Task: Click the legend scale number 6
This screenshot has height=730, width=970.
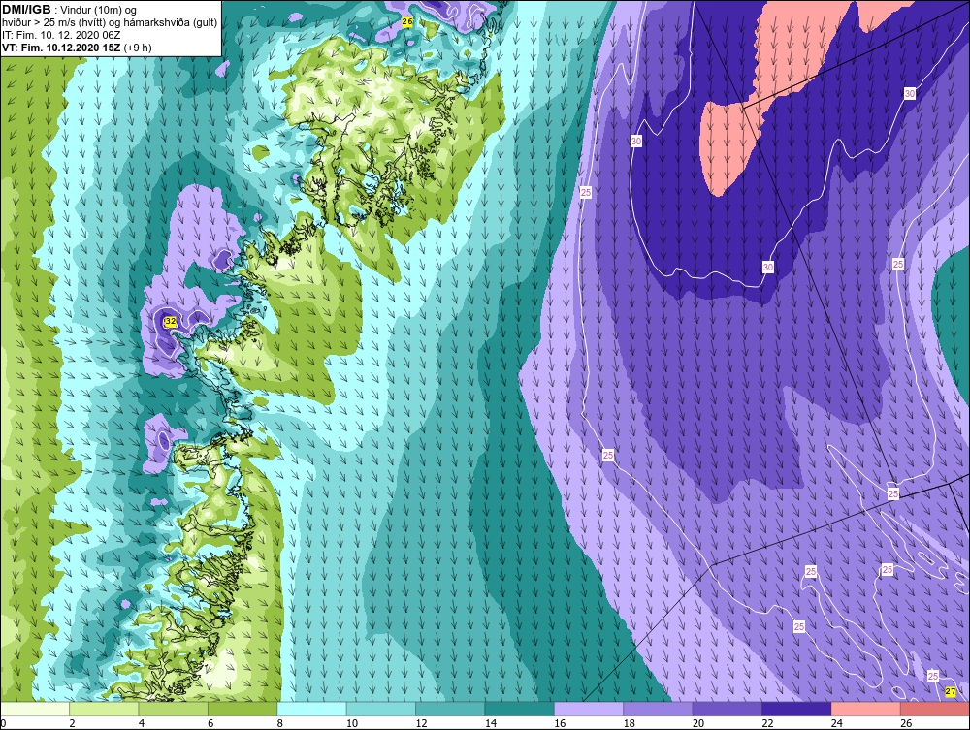Action: 210,723
